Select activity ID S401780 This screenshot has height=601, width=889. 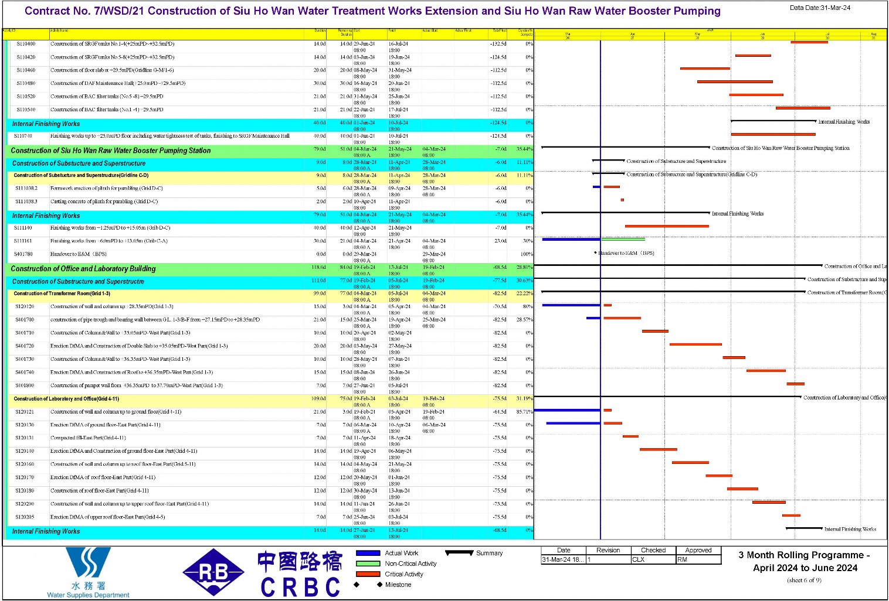tap(23, 254)
